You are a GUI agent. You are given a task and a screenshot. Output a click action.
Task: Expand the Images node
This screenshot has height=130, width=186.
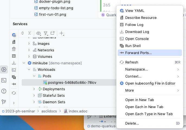tap(29, 44)
